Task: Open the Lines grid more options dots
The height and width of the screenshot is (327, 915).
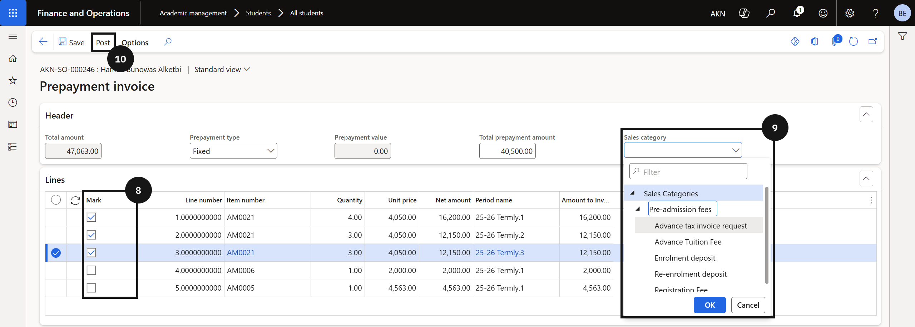Action: (871, 200)
